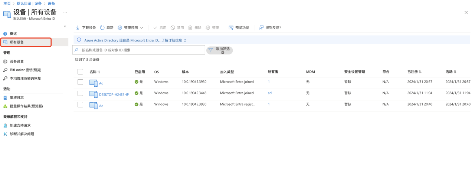This screenshot has width=475, height=176.
Task: Click the search magnifier icon
Action: tap(76, 50)
